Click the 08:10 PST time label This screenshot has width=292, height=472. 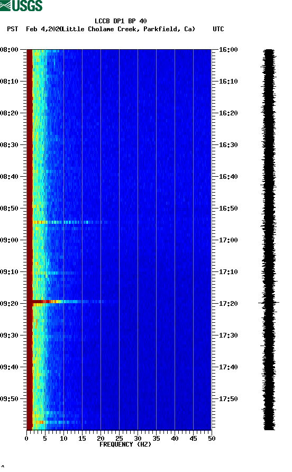(x=9, y=81)
